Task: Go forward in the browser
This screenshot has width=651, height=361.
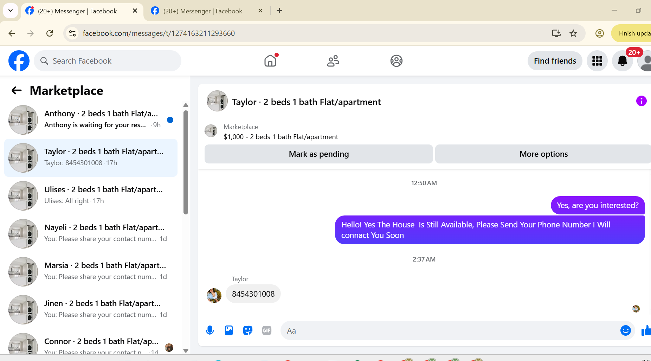Action: coord(31,33)
